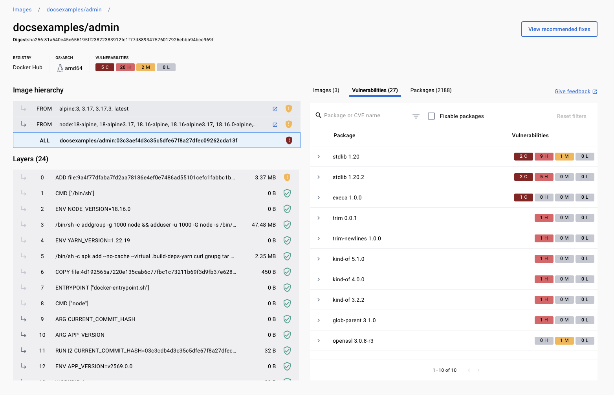The height and width of the screenshot is (395, 614).
Task: Click warning shield on layer 0 ADD file
Action: pos(287,177)
